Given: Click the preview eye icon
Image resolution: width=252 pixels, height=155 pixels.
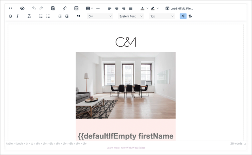Looking at the screenshot, I should click(22, 8).
